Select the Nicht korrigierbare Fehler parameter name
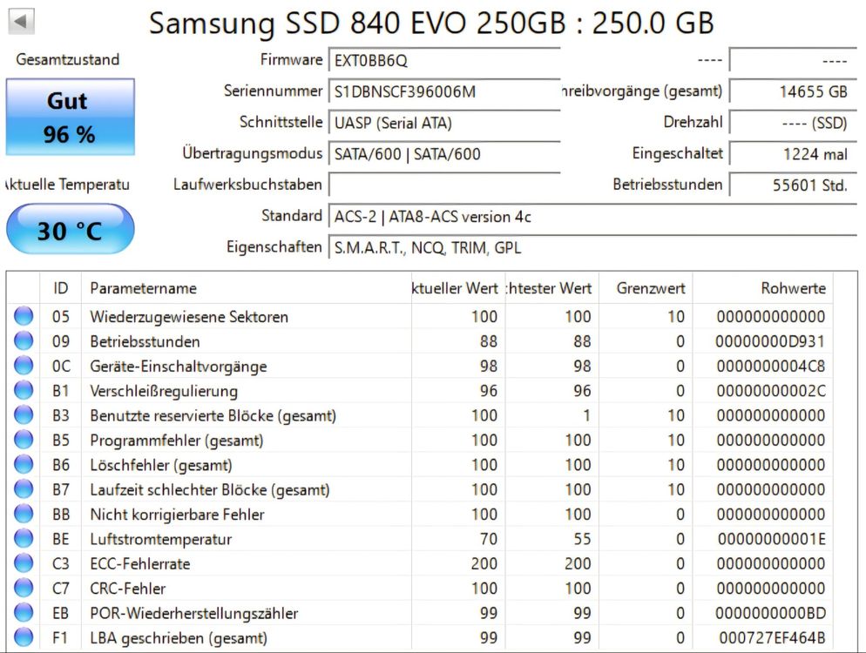The height and width of the screenshot is (653, 866). click(x=177, y=515)
